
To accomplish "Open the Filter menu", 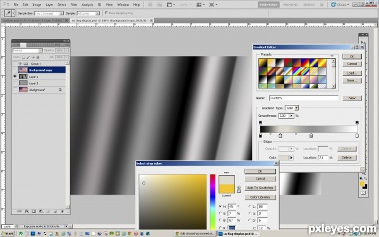I will (x=74, y=4).
